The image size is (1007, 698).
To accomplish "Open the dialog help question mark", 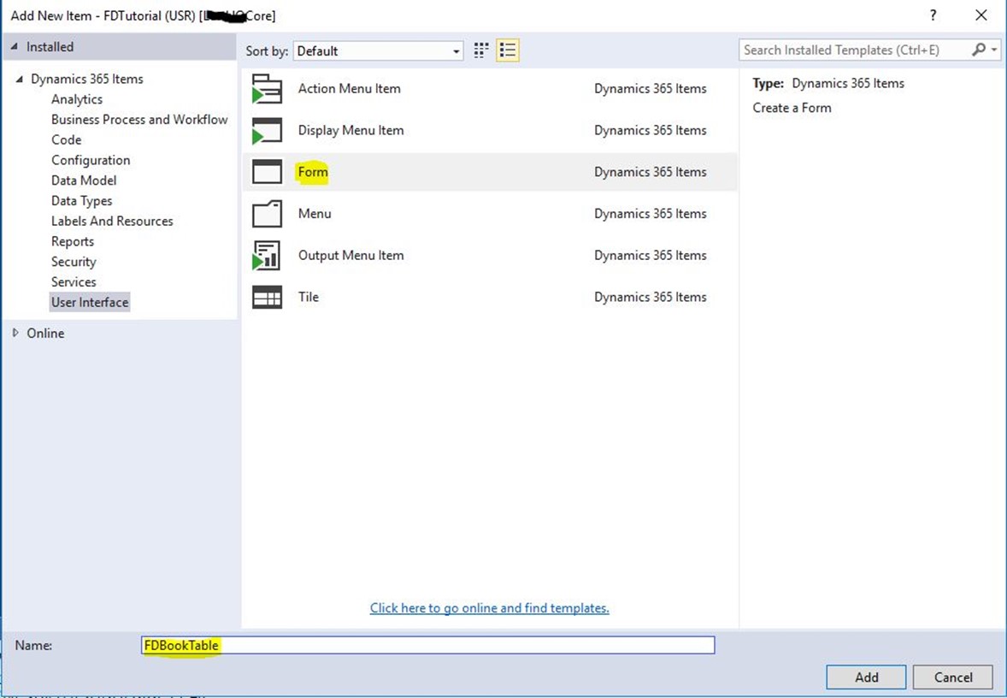I will [933, 15].
